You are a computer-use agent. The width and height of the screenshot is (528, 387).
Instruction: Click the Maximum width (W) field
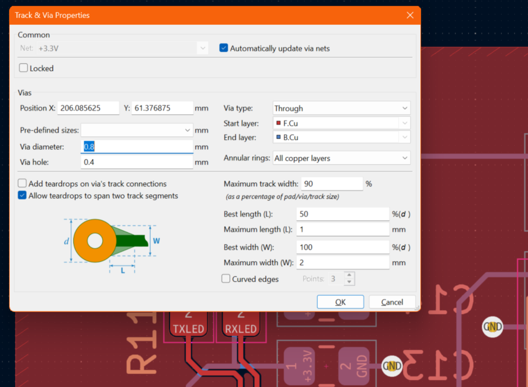point(343,262)
